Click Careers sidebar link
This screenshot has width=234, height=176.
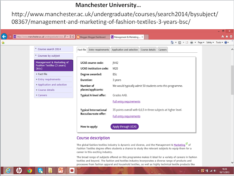[42, 95]
